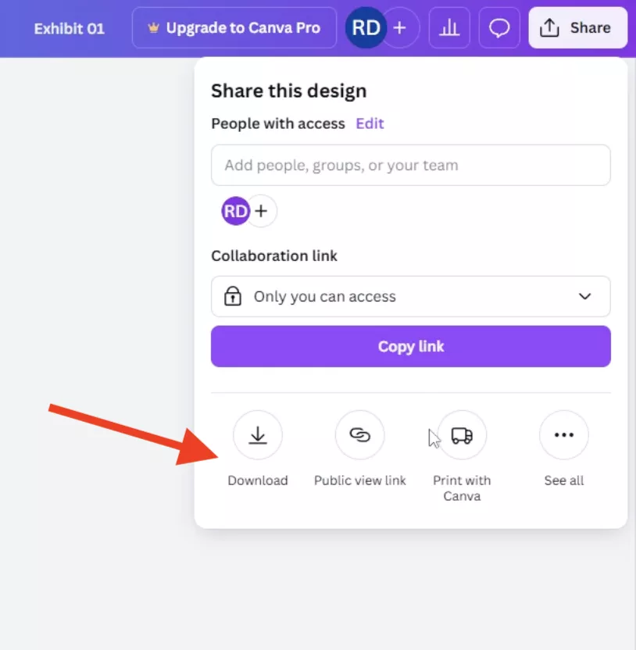Click the lock icon in the collaboration link box
636x650 pixels.
[233, 297]
